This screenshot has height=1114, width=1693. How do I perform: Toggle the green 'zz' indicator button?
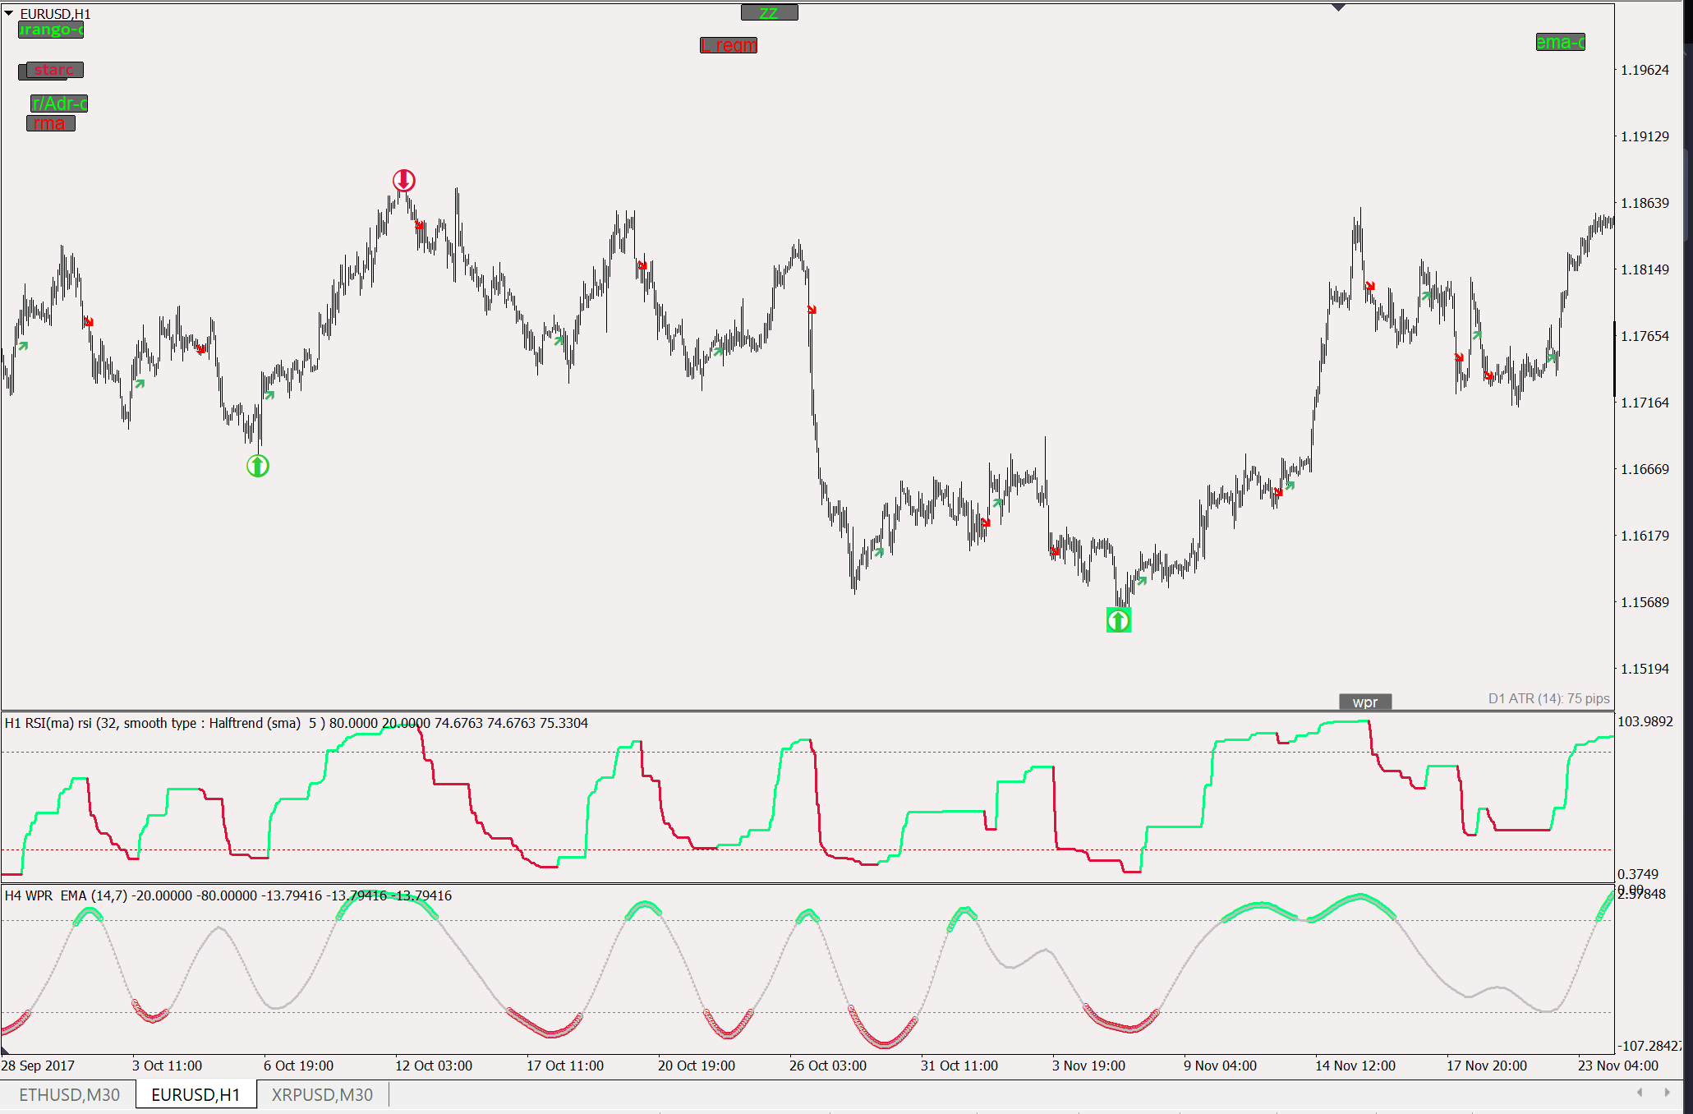[769, 12]
